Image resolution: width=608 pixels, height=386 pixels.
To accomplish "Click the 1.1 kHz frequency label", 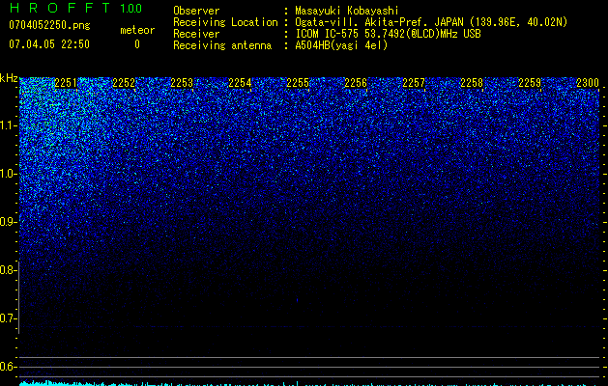I will click(9, 125).
